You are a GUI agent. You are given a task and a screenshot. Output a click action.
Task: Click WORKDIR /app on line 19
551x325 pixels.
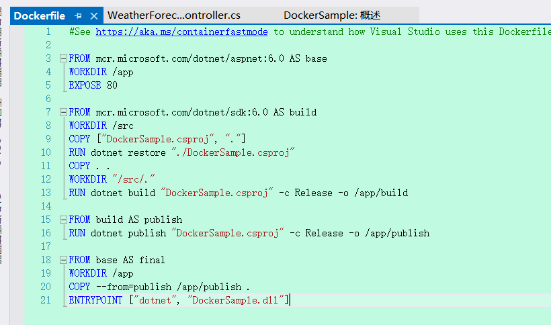(x=101, y=273)
